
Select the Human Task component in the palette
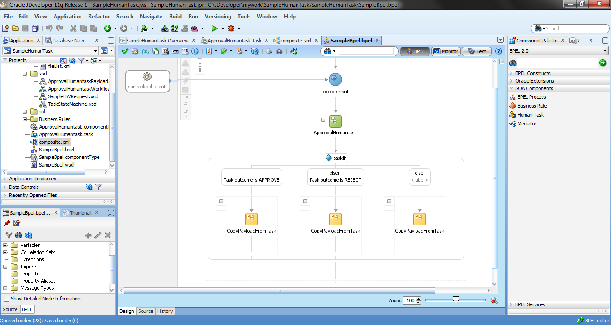(530, 115)
